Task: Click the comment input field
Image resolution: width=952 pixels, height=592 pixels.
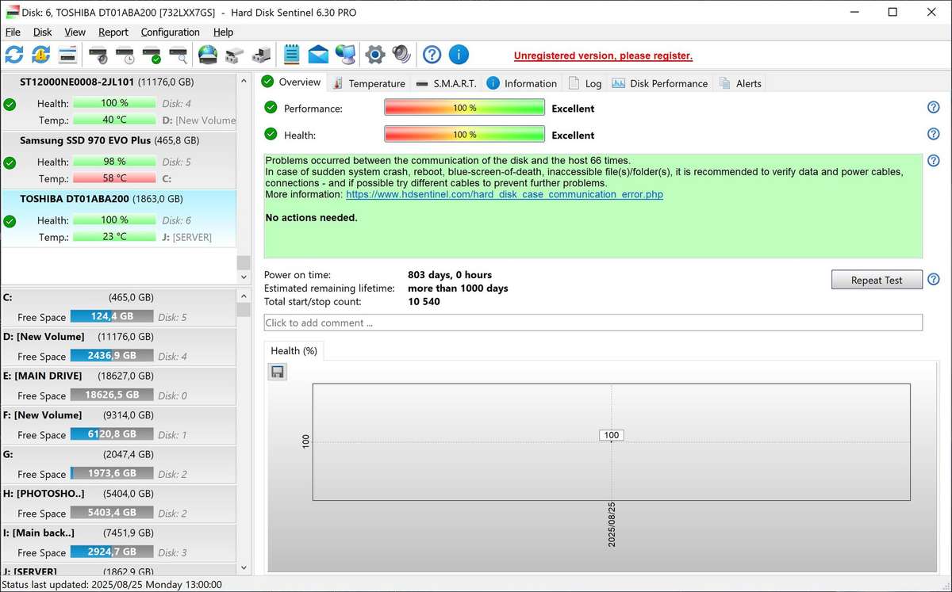Action: click(593, 323)
